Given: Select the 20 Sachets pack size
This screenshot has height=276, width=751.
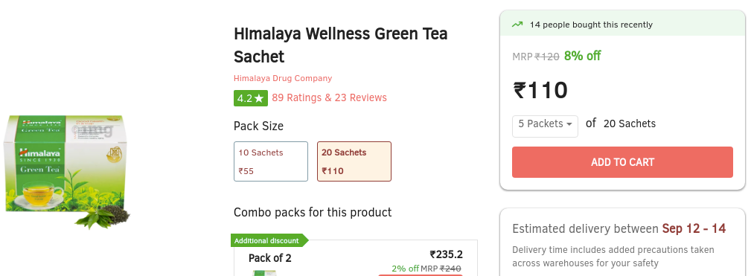Looking at the screenshot, I should pos(354,161).
